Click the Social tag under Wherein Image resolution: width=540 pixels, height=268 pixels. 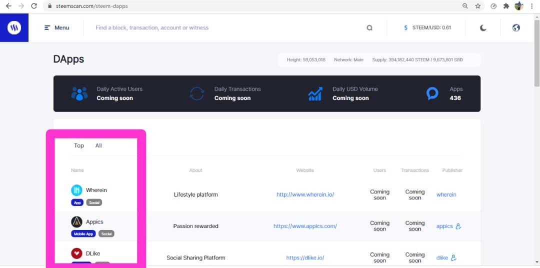(94, 202)
